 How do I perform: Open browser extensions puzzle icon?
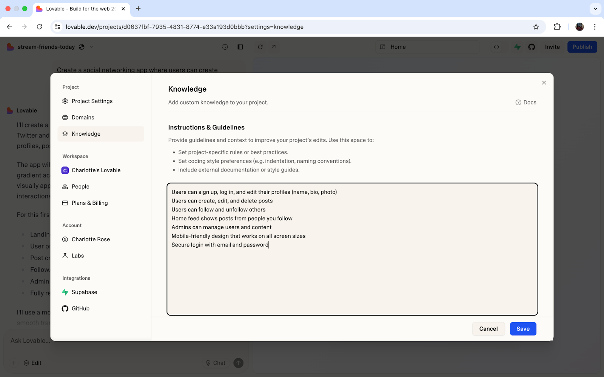click(557, 27)
